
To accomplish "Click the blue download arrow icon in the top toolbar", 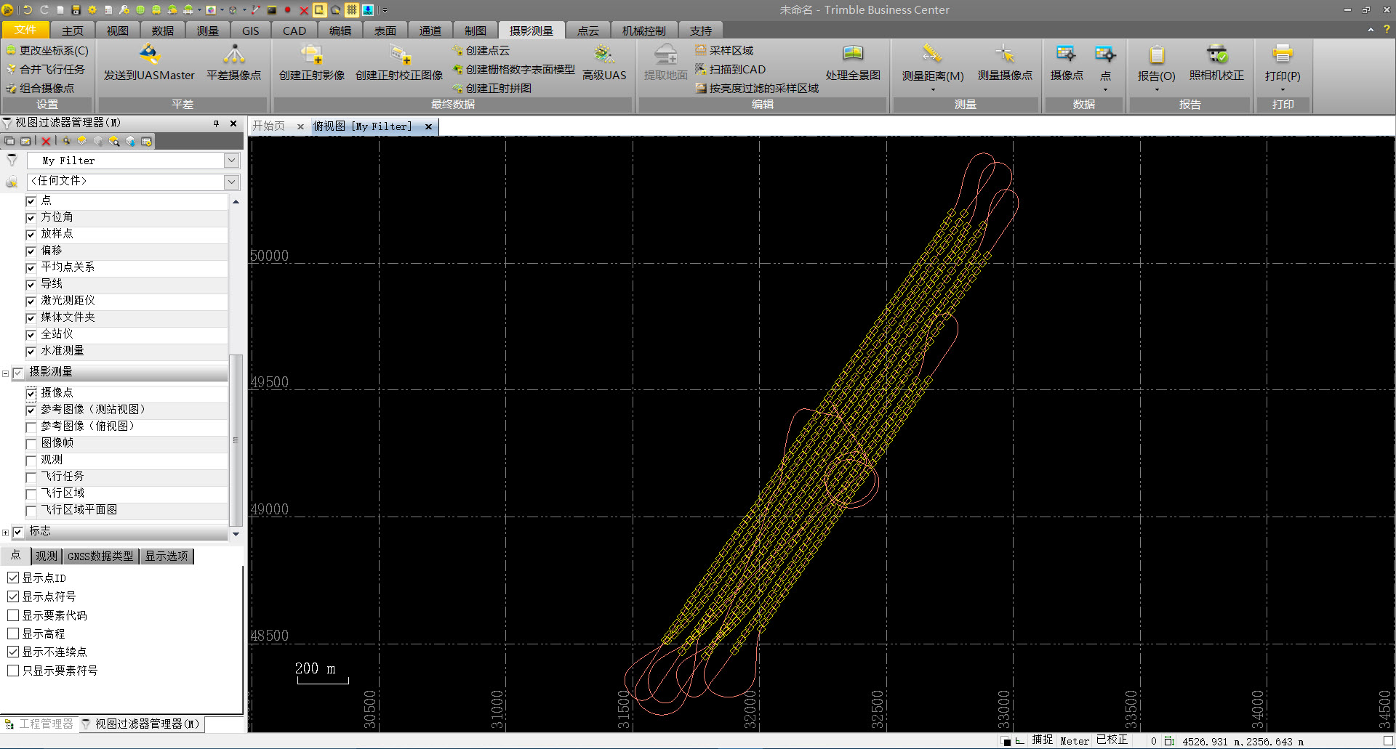I will point(368,10).
